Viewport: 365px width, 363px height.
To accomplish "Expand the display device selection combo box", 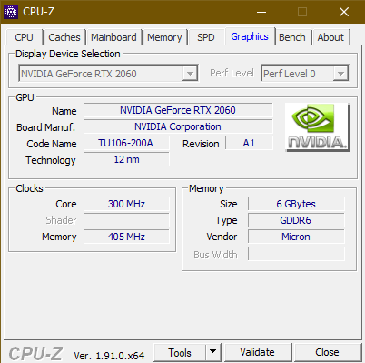I will point(108,74).
